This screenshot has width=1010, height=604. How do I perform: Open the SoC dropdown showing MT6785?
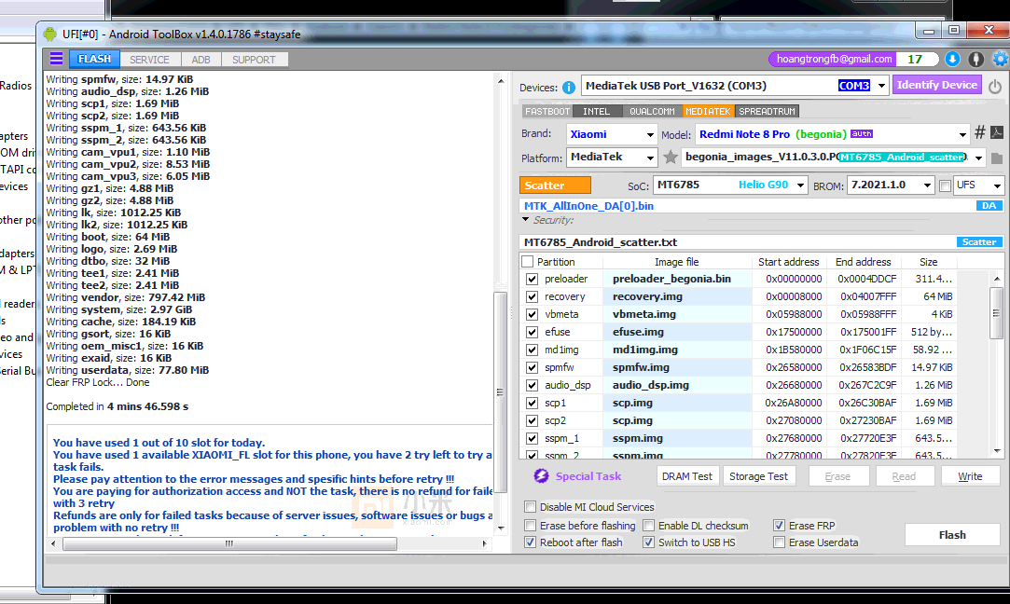pos(800,185)
